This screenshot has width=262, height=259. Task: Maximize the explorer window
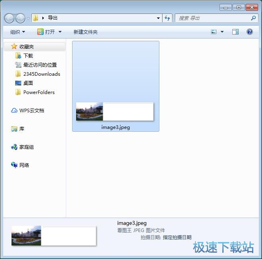pyautogui.click(x=239, y=8)
